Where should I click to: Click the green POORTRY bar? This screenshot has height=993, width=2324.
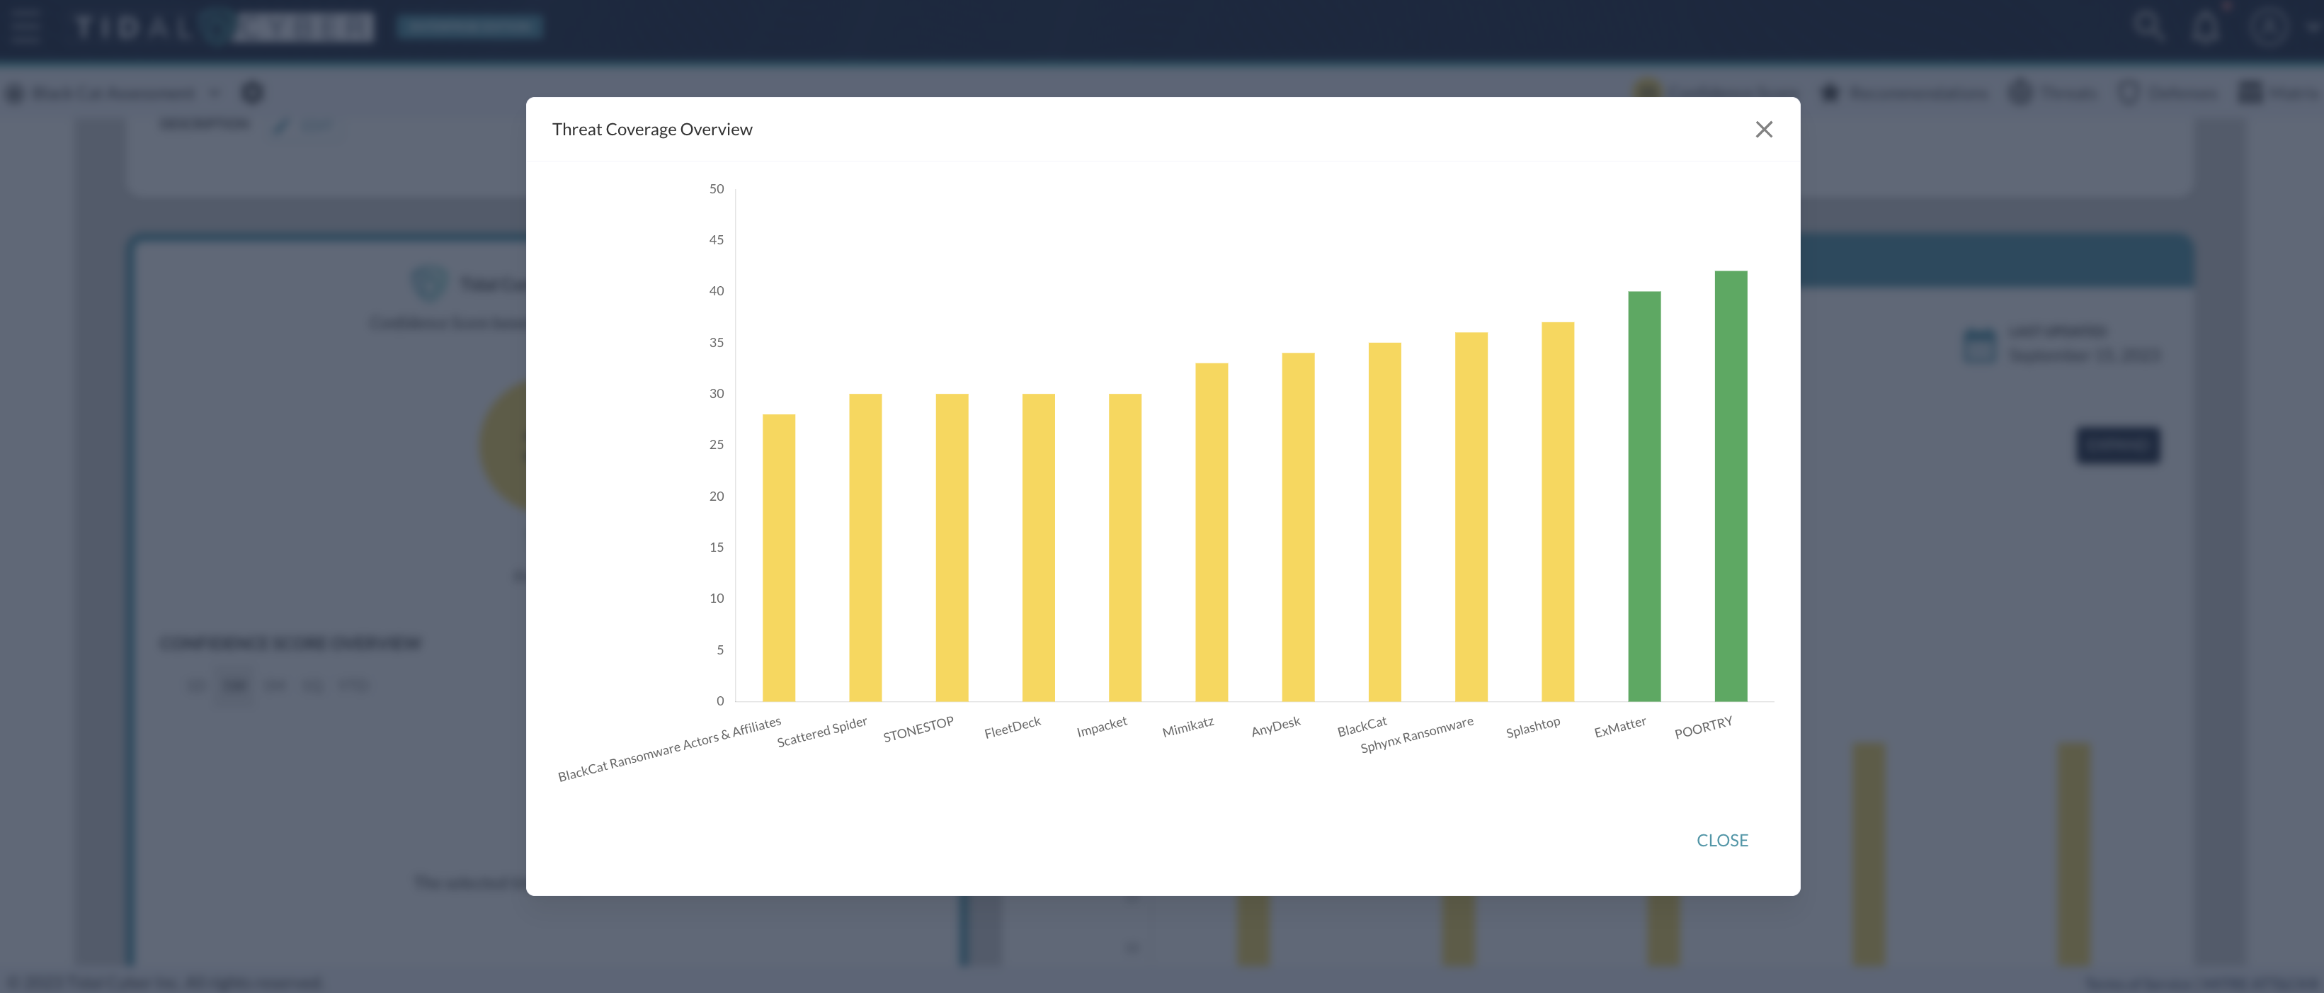point(1731,487)
